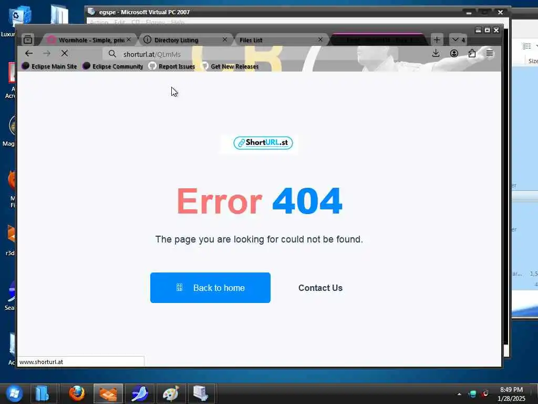Open the Action menu in Virtual PC
Image resolution: width=538 pixels, height=404 pixels.
pos(99,22)
